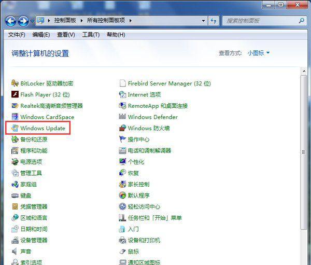Open the 编辑(E) menu

(x=41, y=35)
